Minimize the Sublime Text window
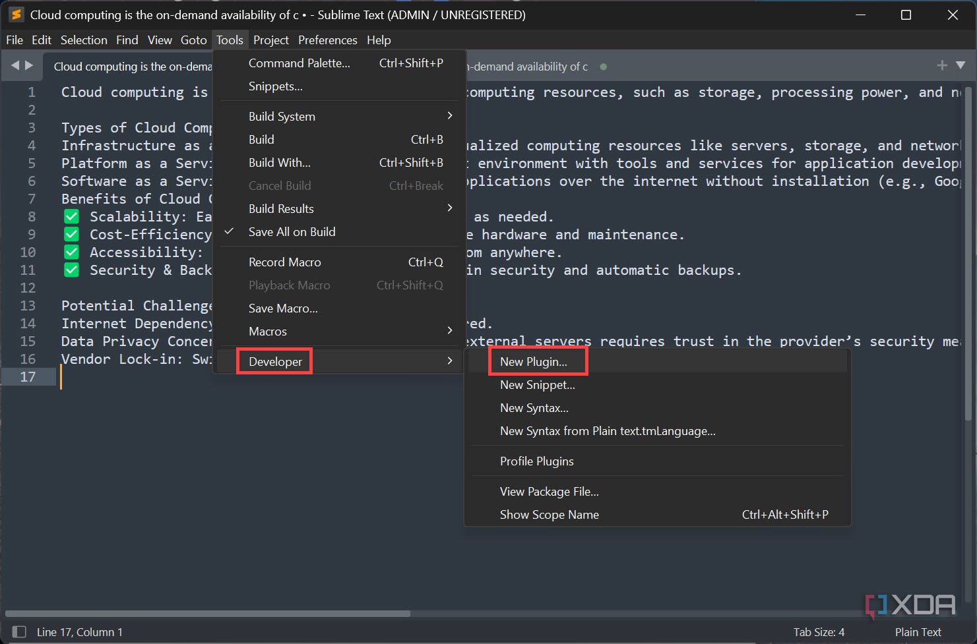Viewport: 977px width, 644px height. [860, 15]
